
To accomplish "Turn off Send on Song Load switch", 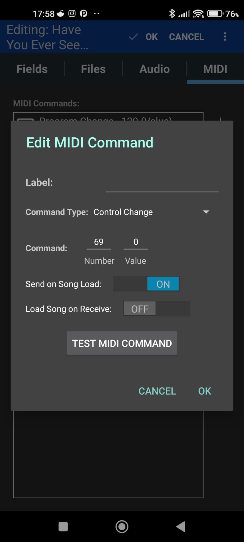I will pyautogui.click(x=146, y=284).
